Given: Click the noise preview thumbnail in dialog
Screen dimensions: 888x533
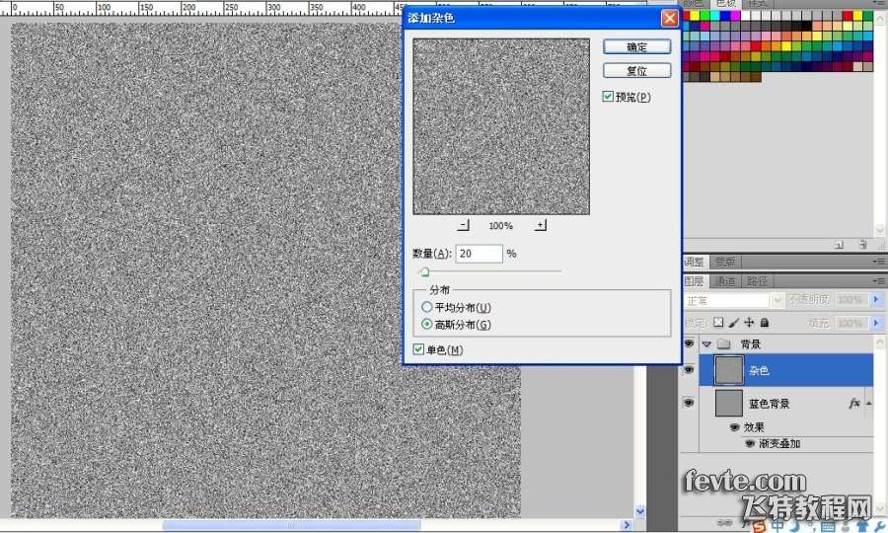Looking at the screenshot, I should 501,126.
